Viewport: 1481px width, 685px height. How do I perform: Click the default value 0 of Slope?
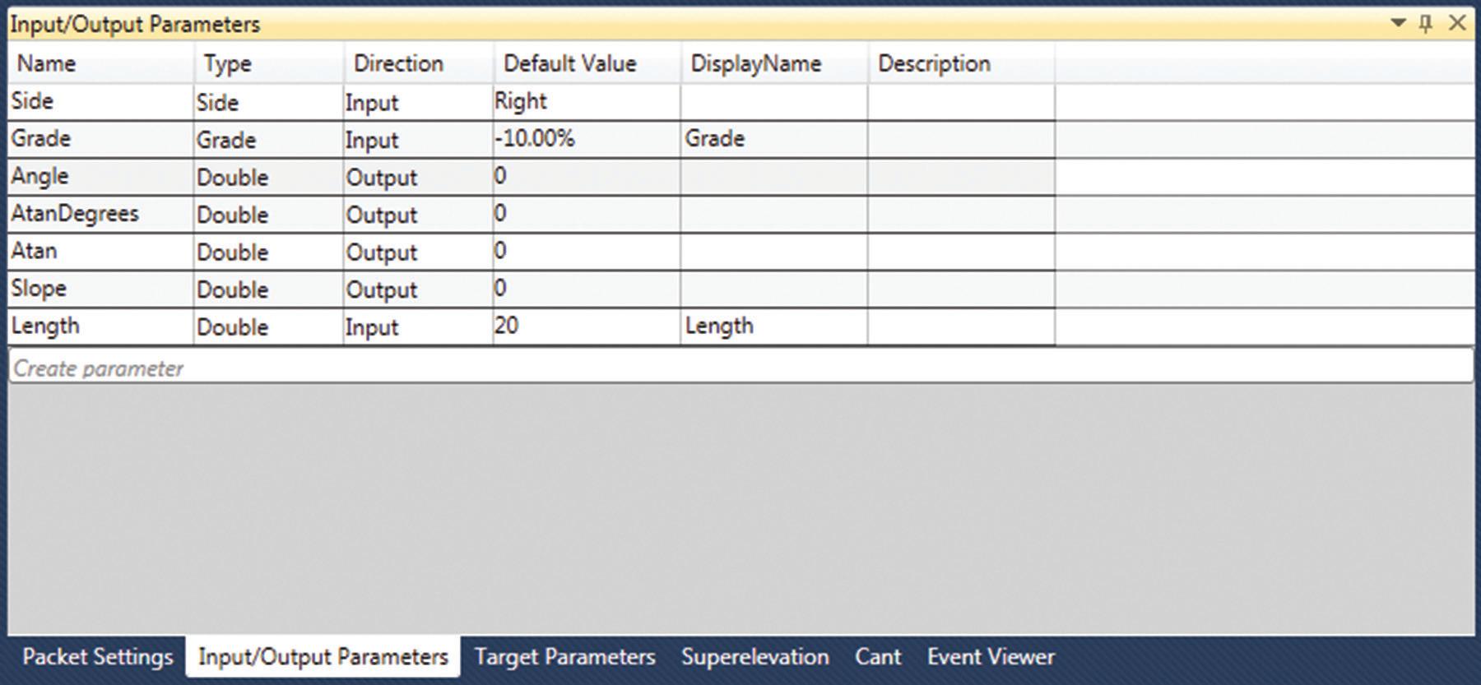pos(587,289)
